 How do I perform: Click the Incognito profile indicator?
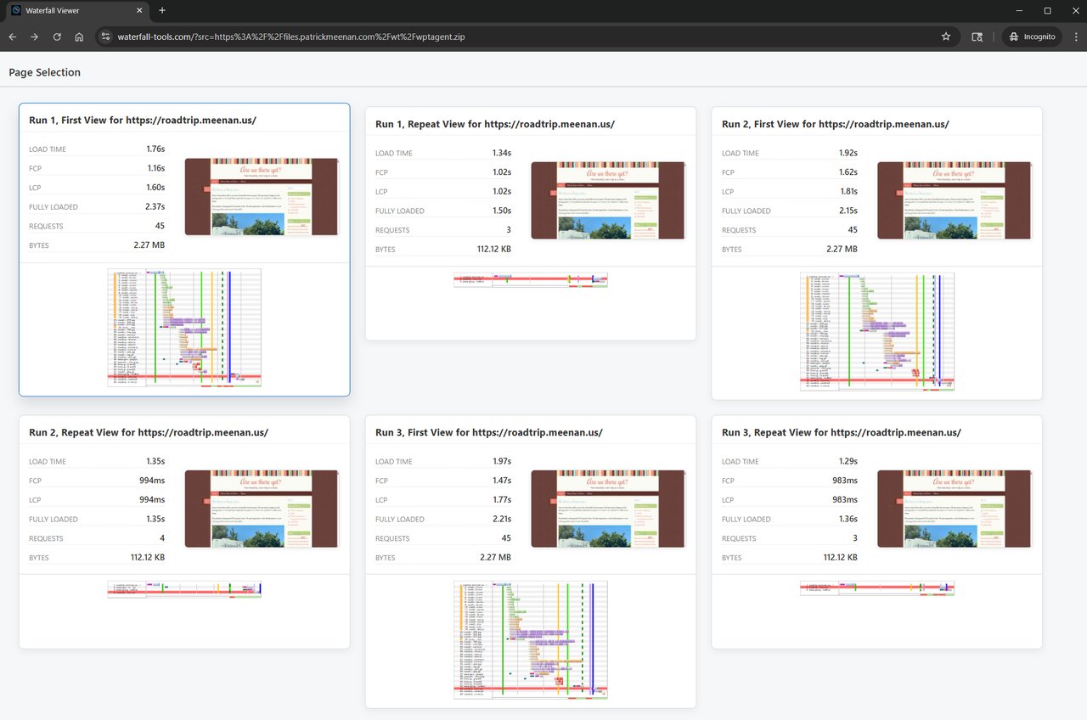(1033, 37)
